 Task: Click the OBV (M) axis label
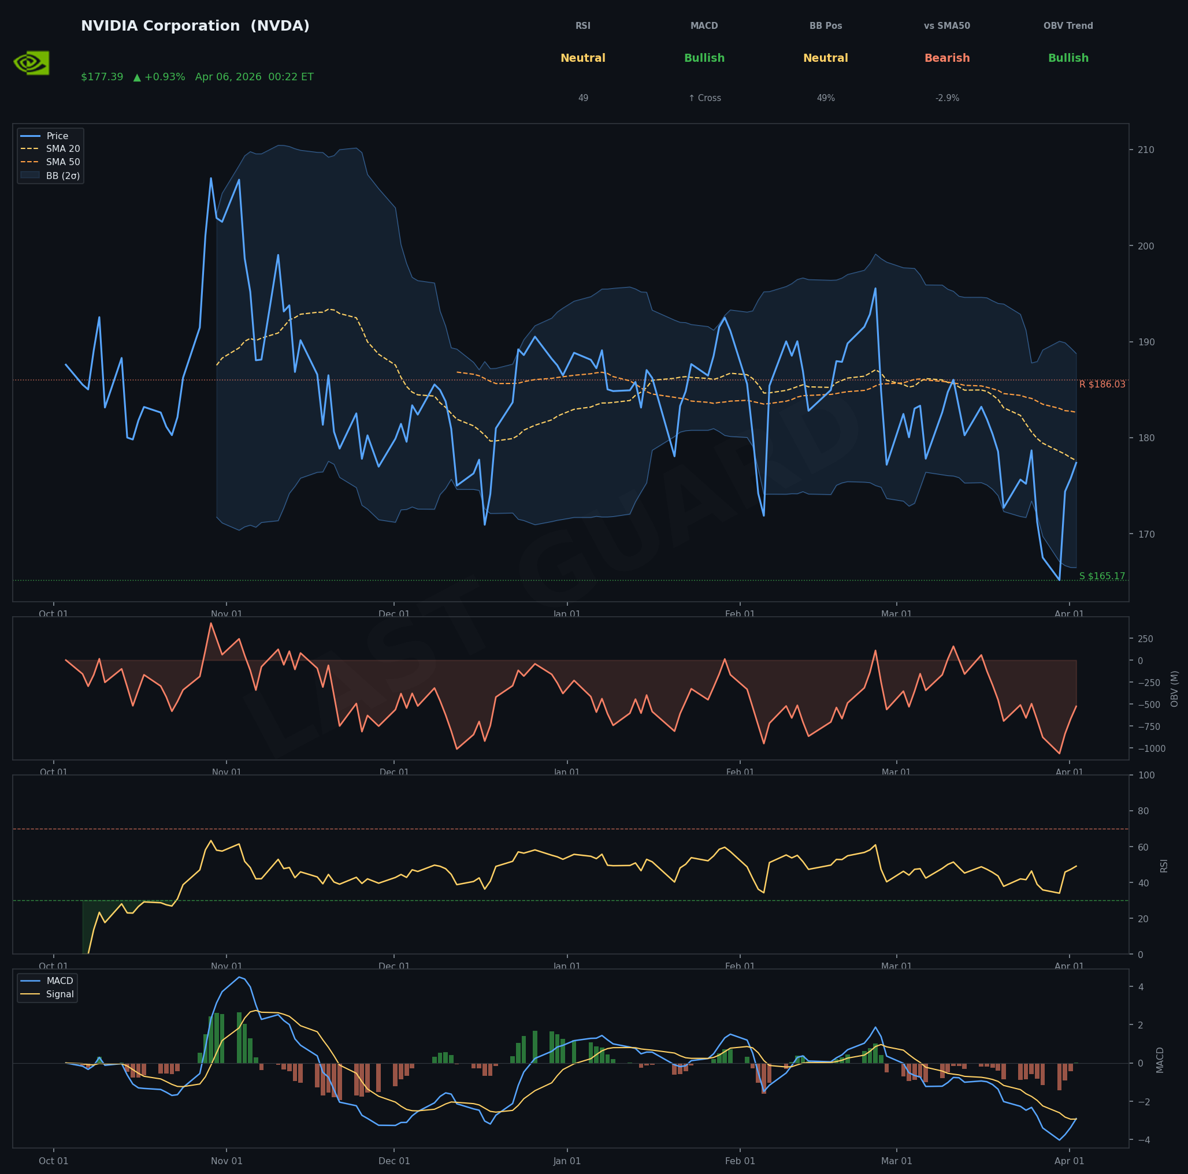1174,689
